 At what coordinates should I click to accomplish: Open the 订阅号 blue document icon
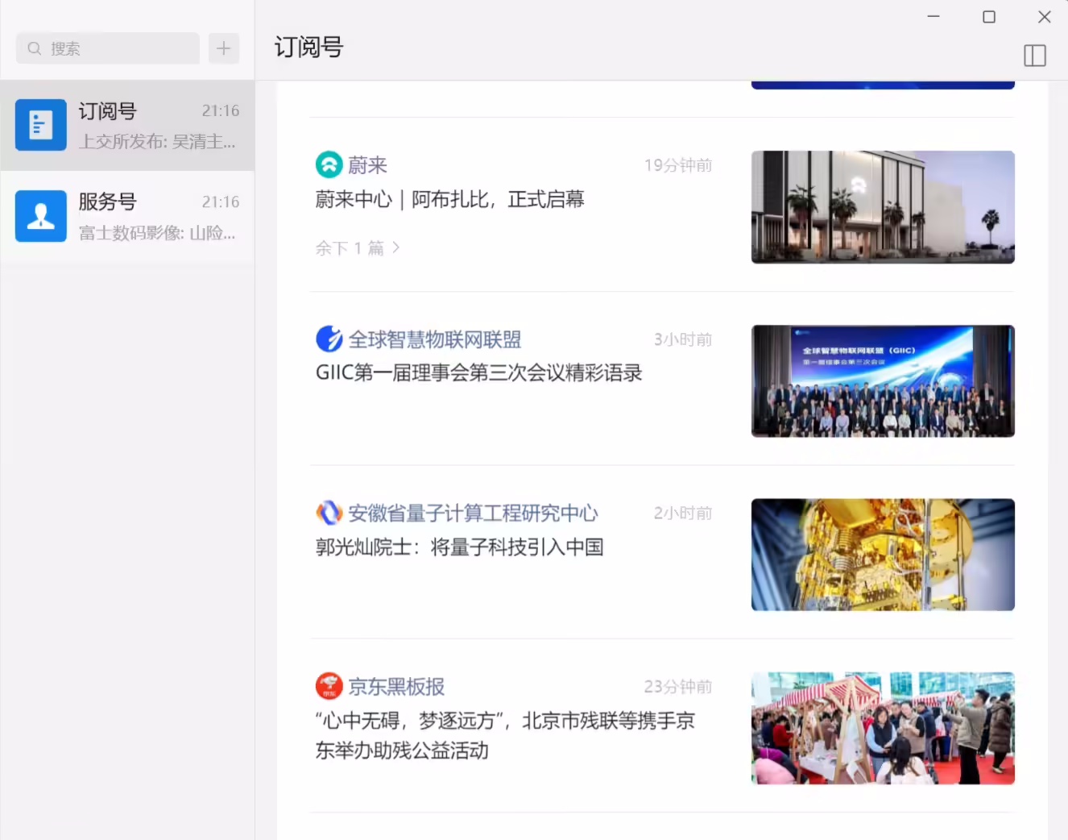41,125
